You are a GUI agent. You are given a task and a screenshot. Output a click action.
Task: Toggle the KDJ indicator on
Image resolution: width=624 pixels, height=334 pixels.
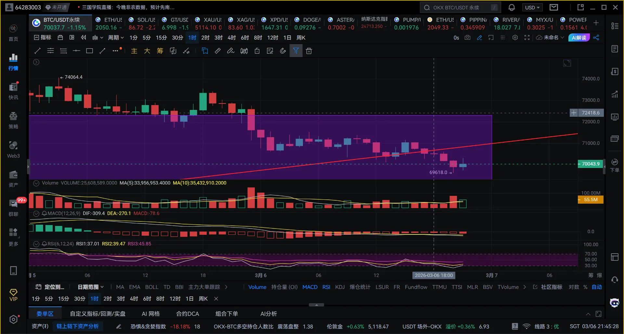tap(340, 287)
